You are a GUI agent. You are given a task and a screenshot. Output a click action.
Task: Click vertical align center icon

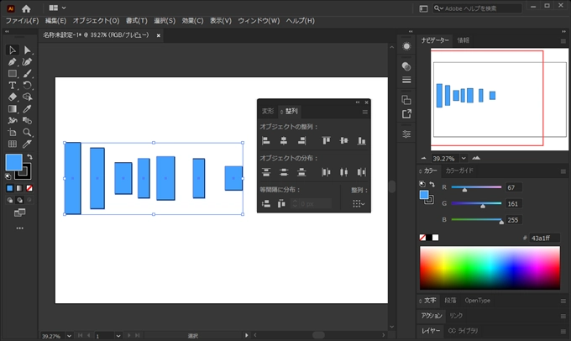[x=343, y=140]
